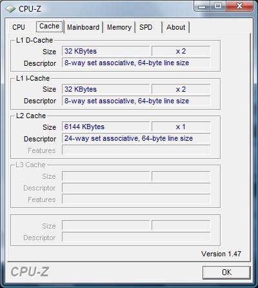
Task: Close the CPU-Z window
Action: [x=239, y=6]
